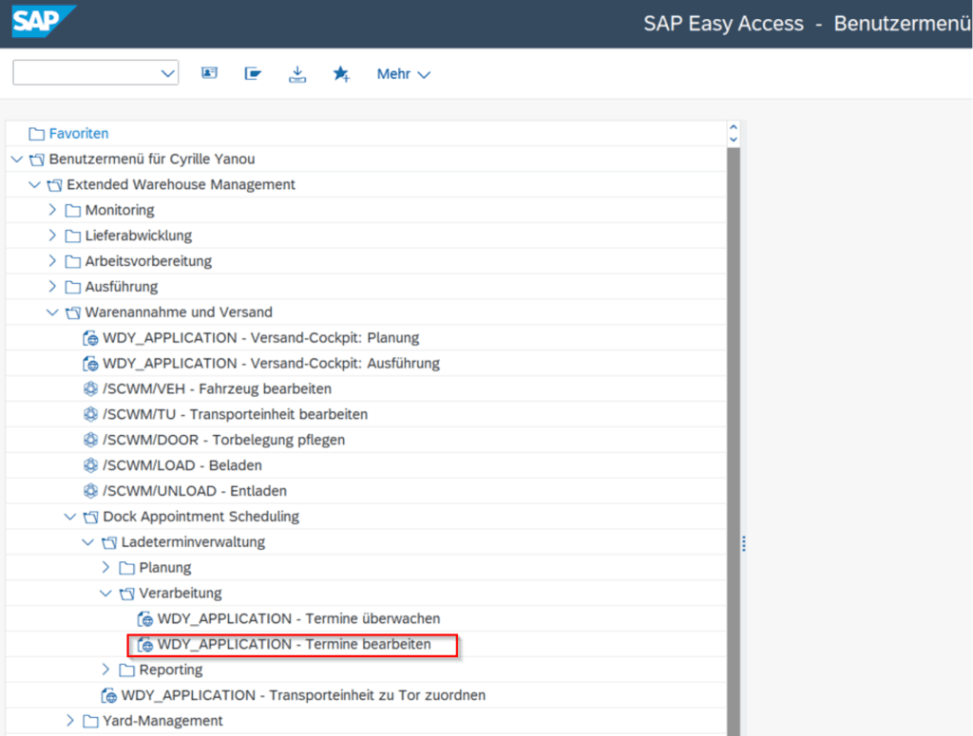Click the open folder icon for Verarbeitung
This screenshot has width=973, height=736.
[x=126, y=594]
